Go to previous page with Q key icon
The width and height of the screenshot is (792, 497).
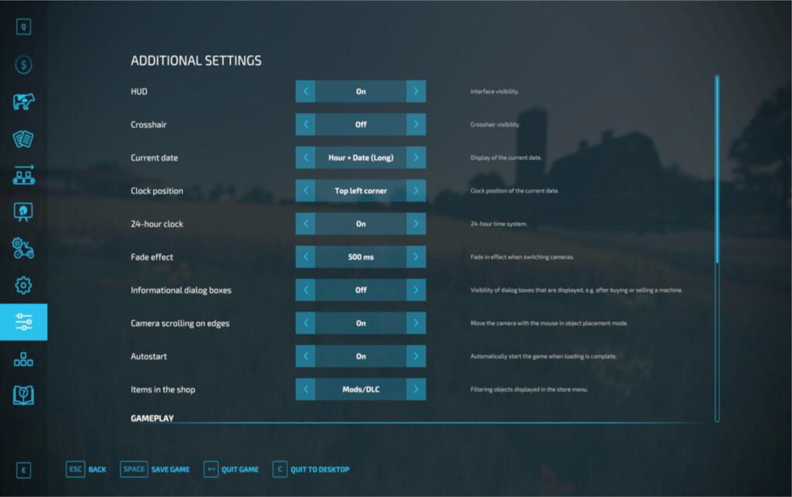23,27
